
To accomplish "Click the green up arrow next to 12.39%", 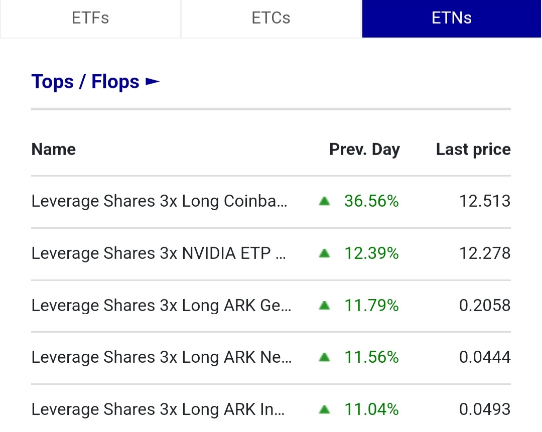I will [325, 253].
